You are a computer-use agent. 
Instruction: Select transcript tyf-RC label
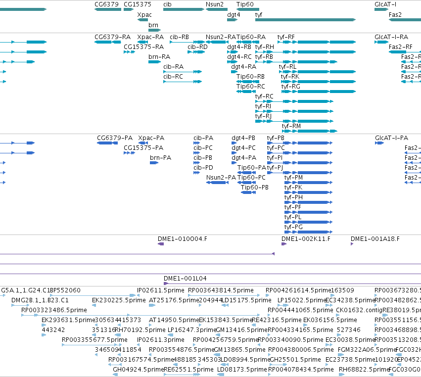tap(264, 96)
